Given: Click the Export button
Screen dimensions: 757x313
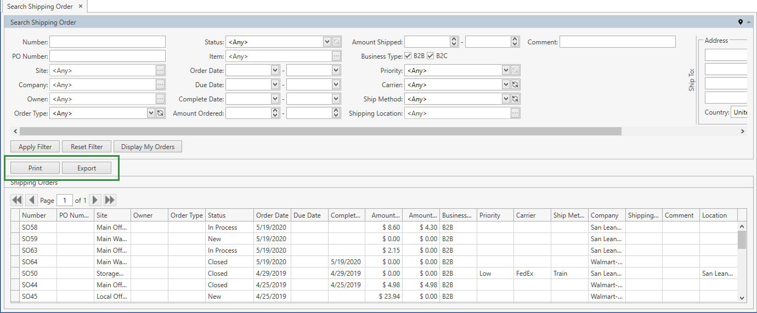Looking at the screenshot, I should pyautogui.click(x=87, y=168).
